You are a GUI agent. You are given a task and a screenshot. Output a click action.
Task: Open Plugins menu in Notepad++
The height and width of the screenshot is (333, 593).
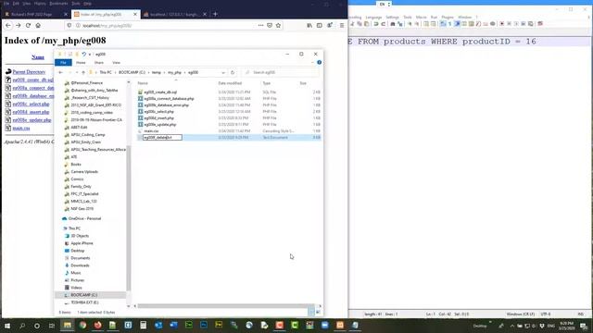tap(448, 18)
